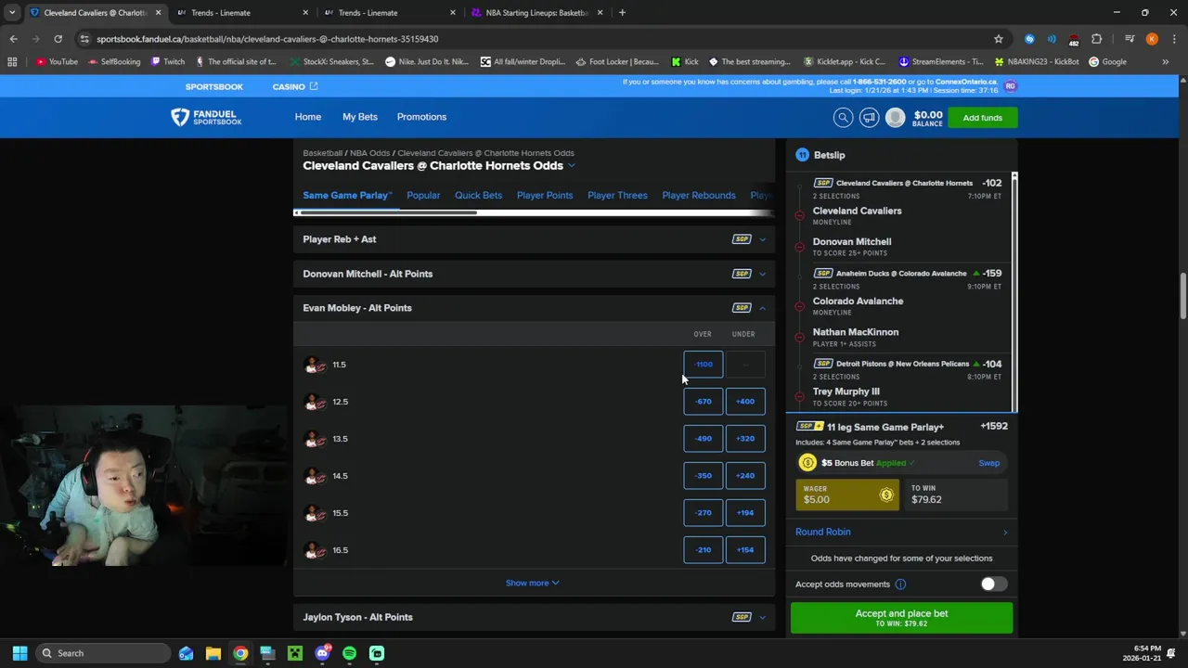Open File Explorer from the taskbar
The height and width of the screenshot is (668, 1188).
(x=213, y=653)
